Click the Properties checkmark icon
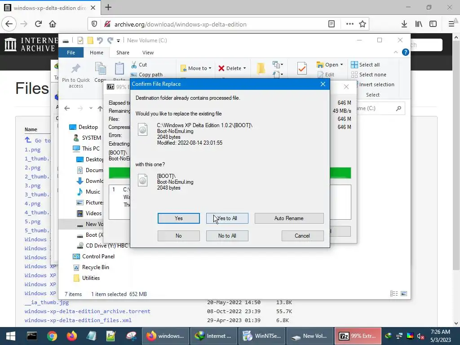Image resolution: width=460 pixels, height=345 pixels. [302, 68]
